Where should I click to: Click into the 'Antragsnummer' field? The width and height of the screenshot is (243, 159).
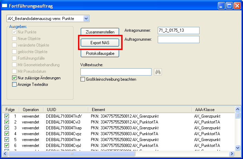(x=178, y=31)
